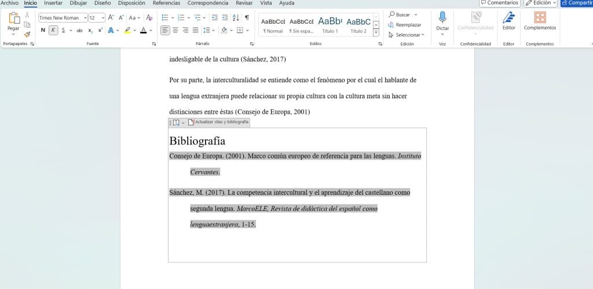Click the Paste (Pegar) icon
This screenshot has width=593, height=289.
[14, 18]
